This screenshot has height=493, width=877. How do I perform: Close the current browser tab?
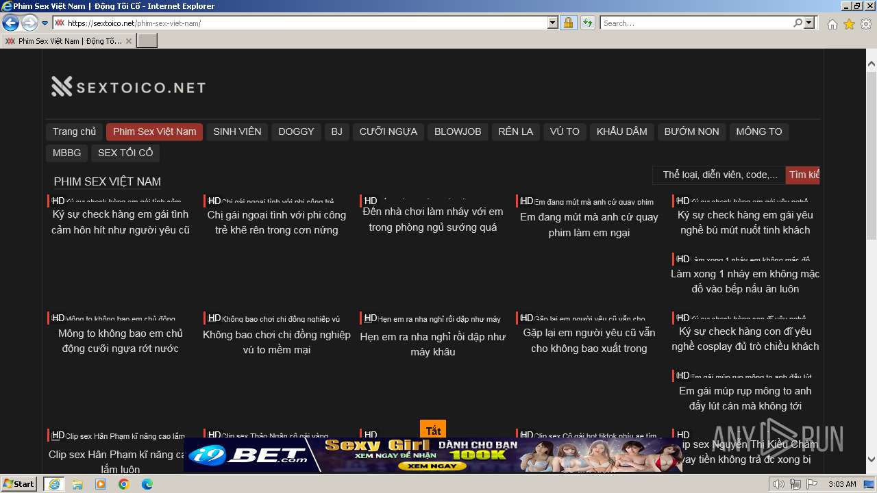point(128,41)
